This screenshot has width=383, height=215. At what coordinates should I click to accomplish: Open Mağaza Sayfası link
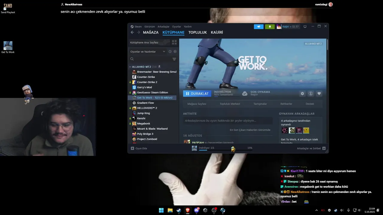pyautogui.click(x=197, y=104)
